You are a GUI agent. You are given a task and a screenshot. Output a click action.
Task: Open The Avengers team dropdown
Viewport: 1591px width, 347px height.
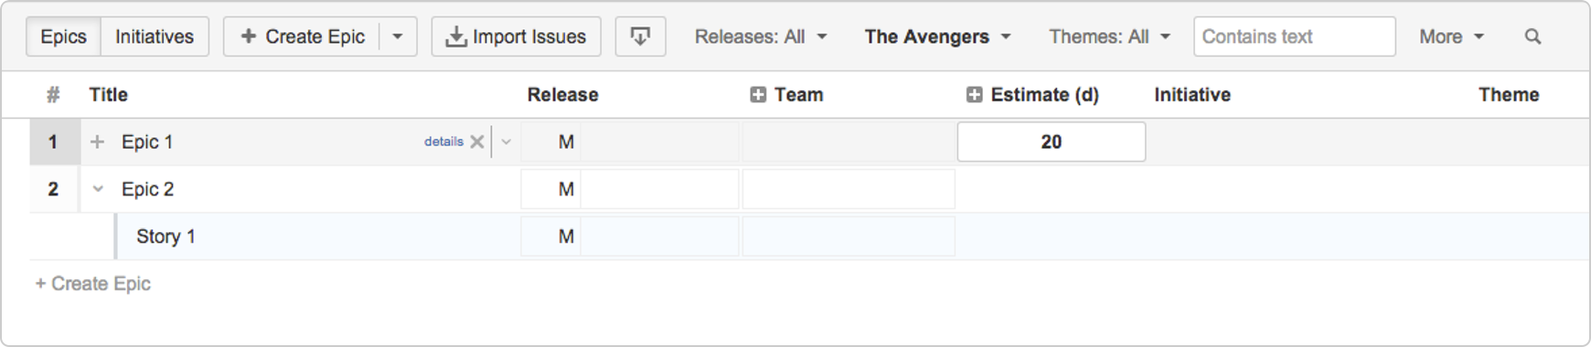(938, 37)
